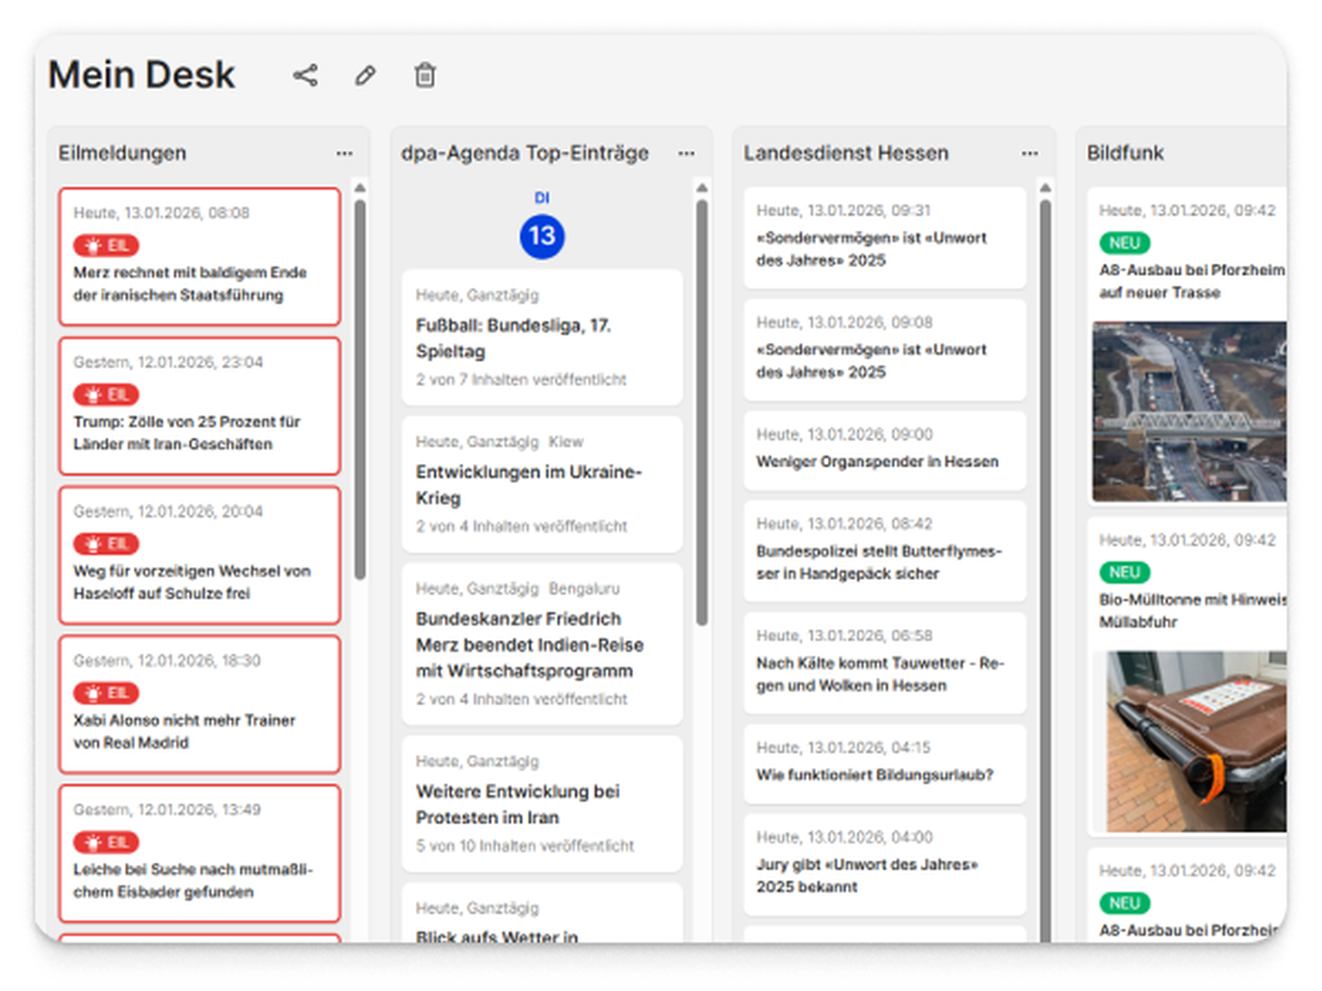Click the trash delete desk icon

[425, 76]
